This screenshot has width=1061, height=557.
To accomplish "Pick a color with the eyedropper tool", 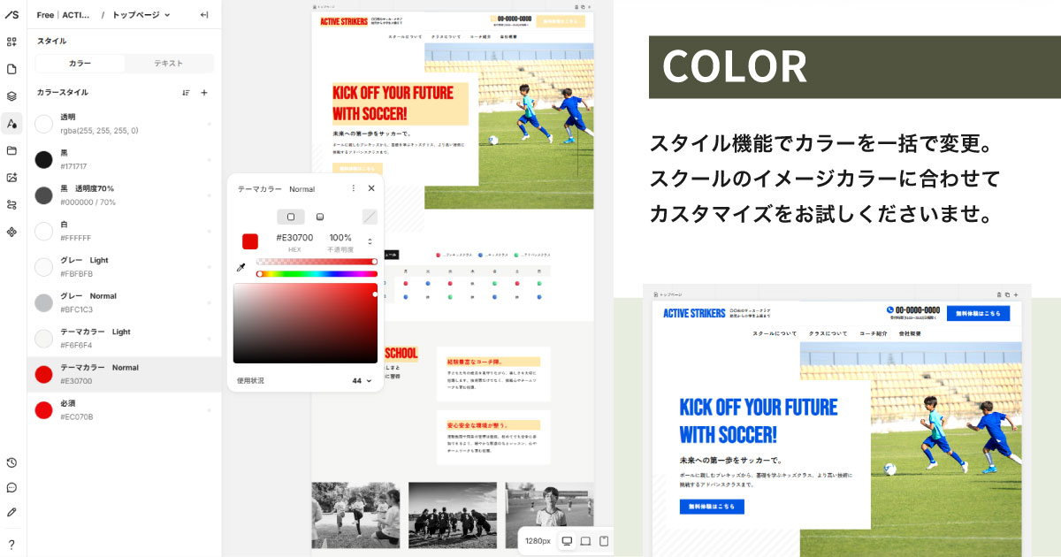I will (240, 267).
